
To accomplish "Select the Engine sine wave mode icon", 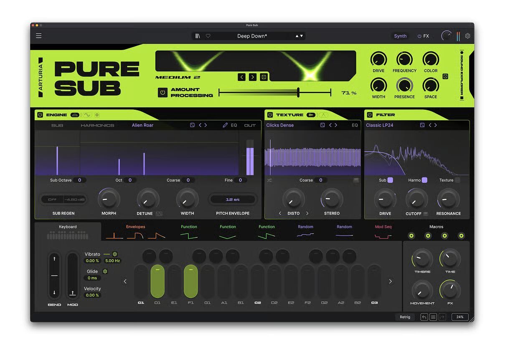I will [87, 114].
